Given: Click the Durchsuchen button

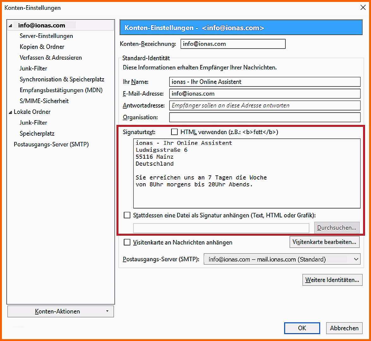Looking at the screenshot, I should [336, 227].
